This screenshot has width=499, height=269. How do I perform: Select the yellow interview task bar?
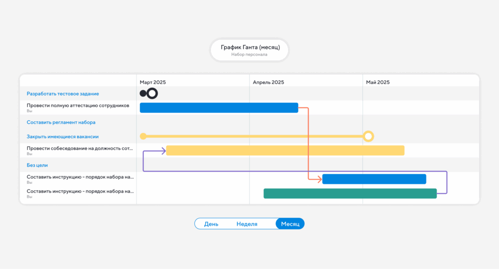pos(285,151)
